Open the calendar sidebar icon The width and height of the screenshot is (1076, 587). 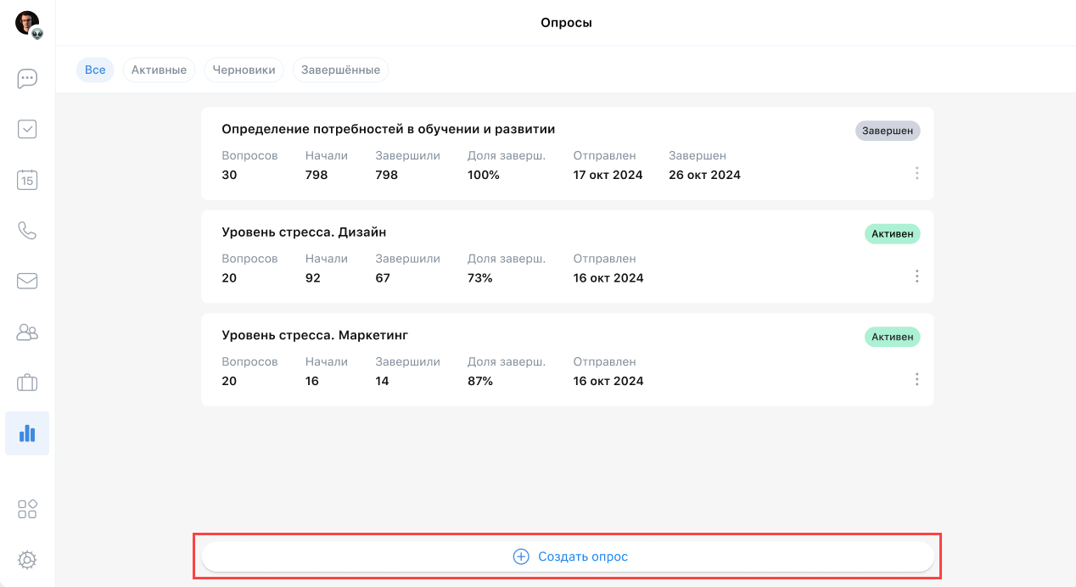[27, 180]
